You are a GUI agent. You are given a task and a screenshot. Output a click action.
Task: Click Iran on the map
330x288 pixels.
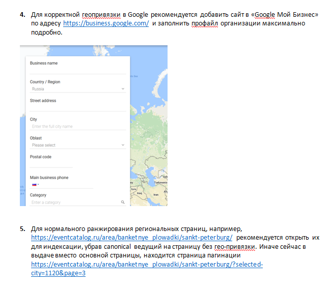pos(155,194)
